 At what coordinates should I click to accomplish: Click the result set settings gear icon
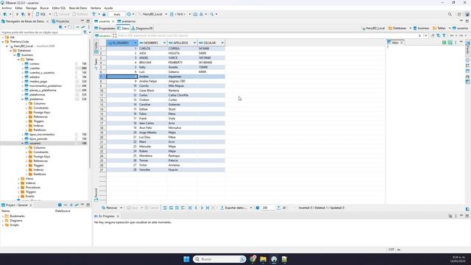[258, 208]
